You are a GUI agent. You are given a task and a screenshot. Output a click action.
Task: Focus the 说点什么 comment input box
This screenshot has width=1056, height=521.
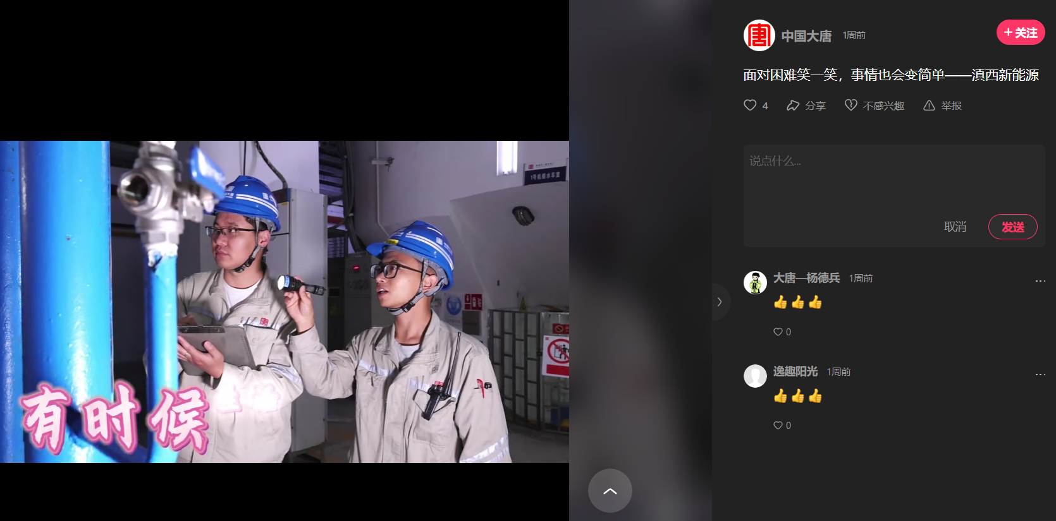pos(893,180)
